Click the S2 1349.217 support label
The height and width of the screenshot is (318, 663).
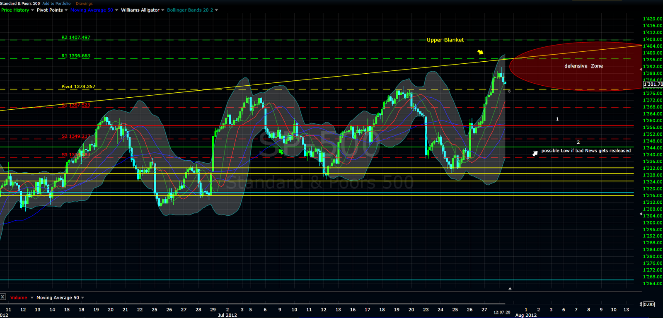(x=76, y=136)
